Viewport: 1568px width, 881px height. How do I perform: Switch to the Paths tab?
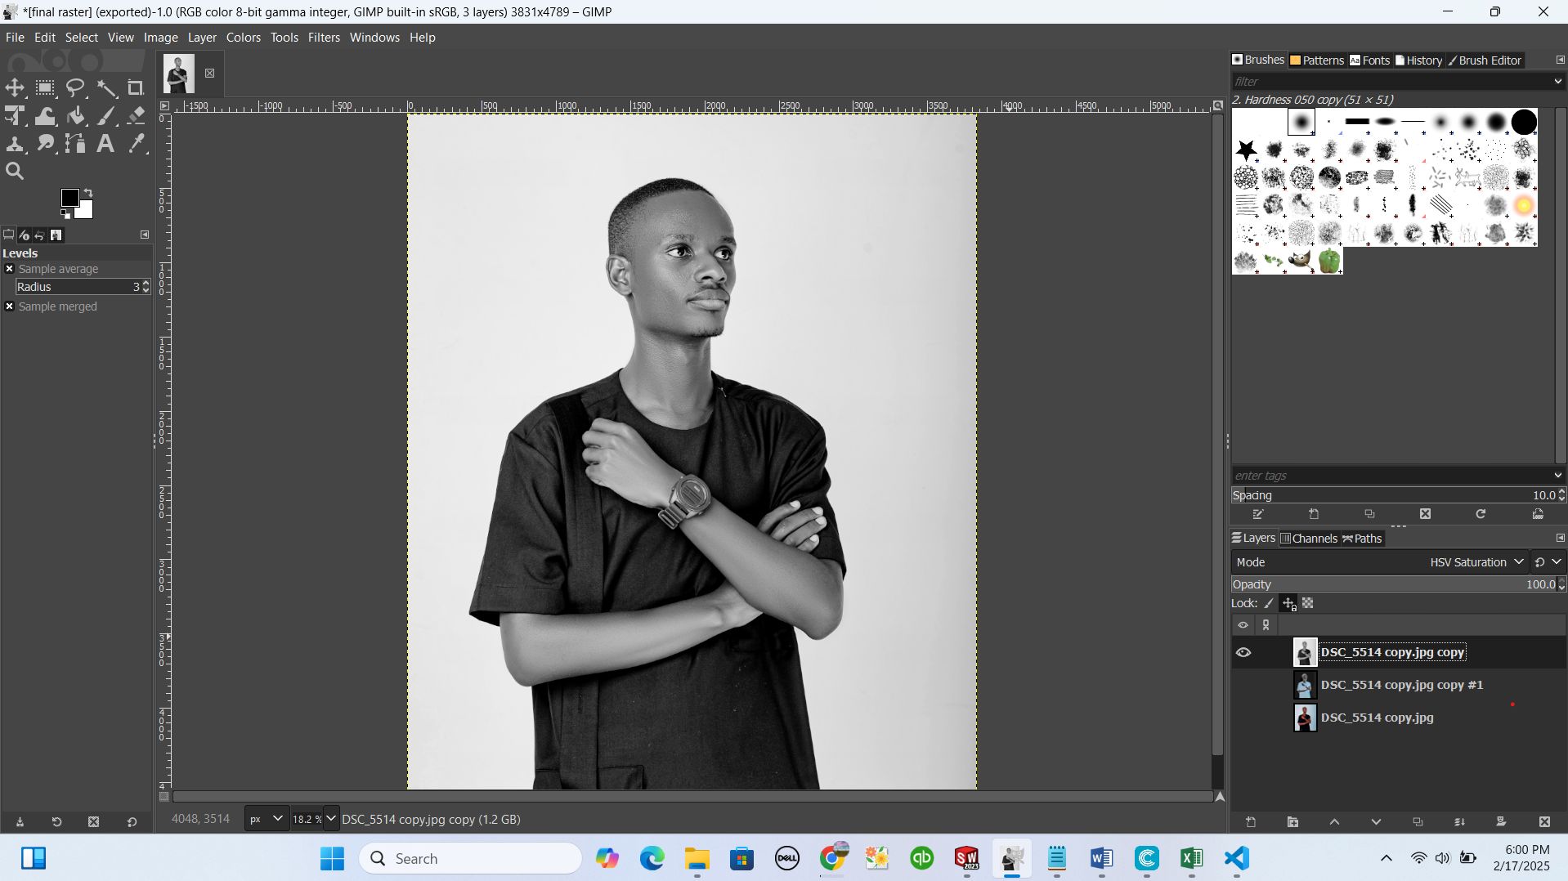(x=1362, y=539)
